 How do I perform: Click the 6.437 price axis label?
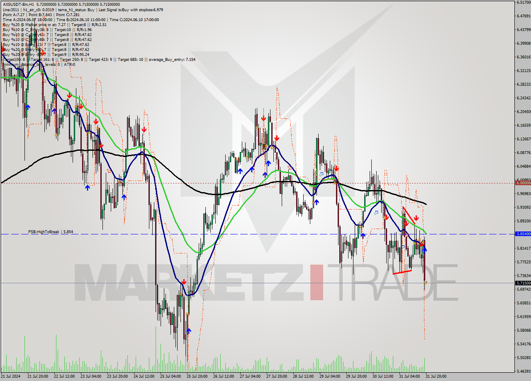pyautogui.click(x=524, y=30)
